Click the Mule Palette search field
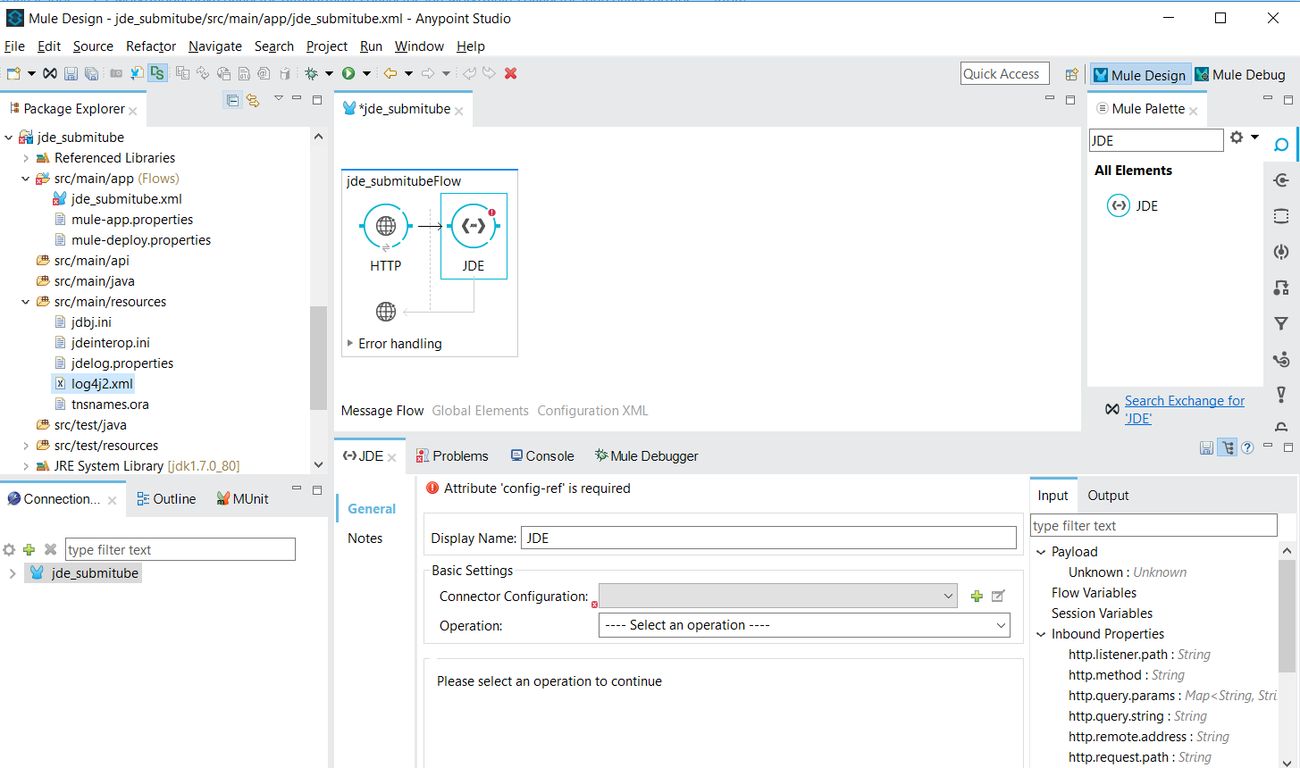 [x=1156, y=140]
